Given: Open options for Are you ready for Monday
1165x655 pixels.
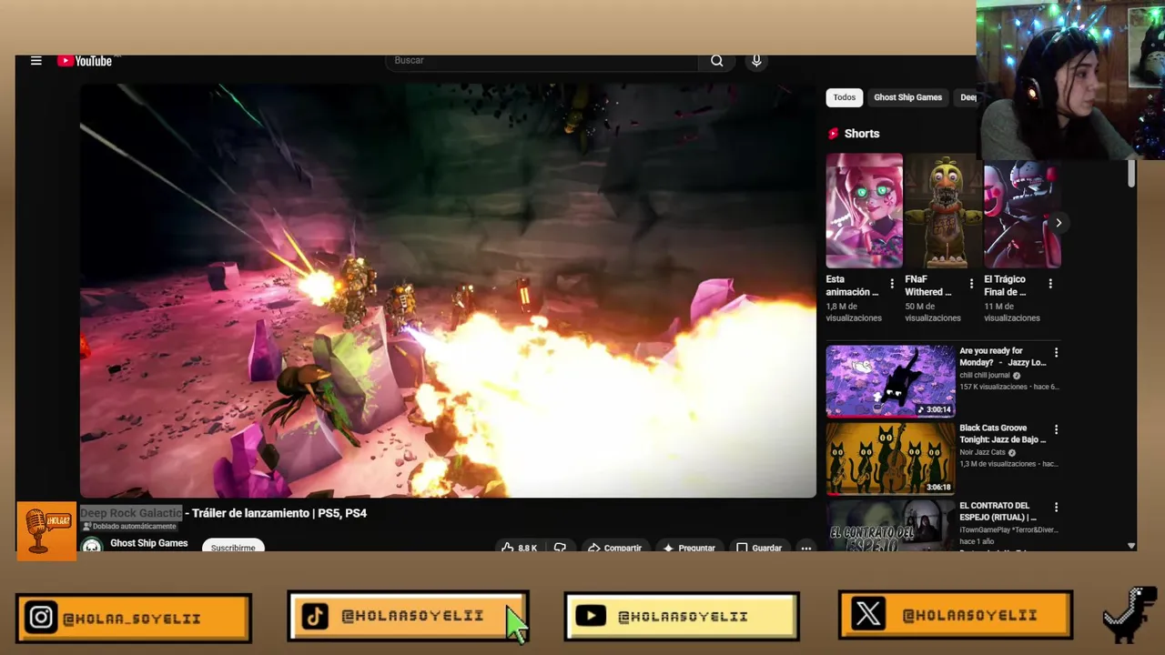Looking at the screenshot, I should [x=1056, y=352].
